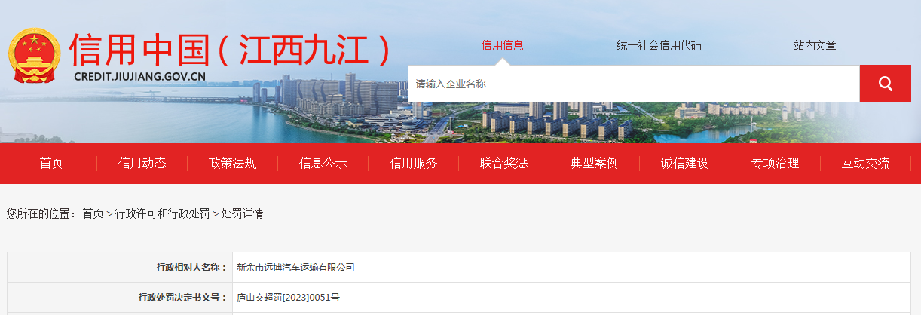921x315 pixels.
Task: Go to 政策法规 section
Action: coord(232,163)
